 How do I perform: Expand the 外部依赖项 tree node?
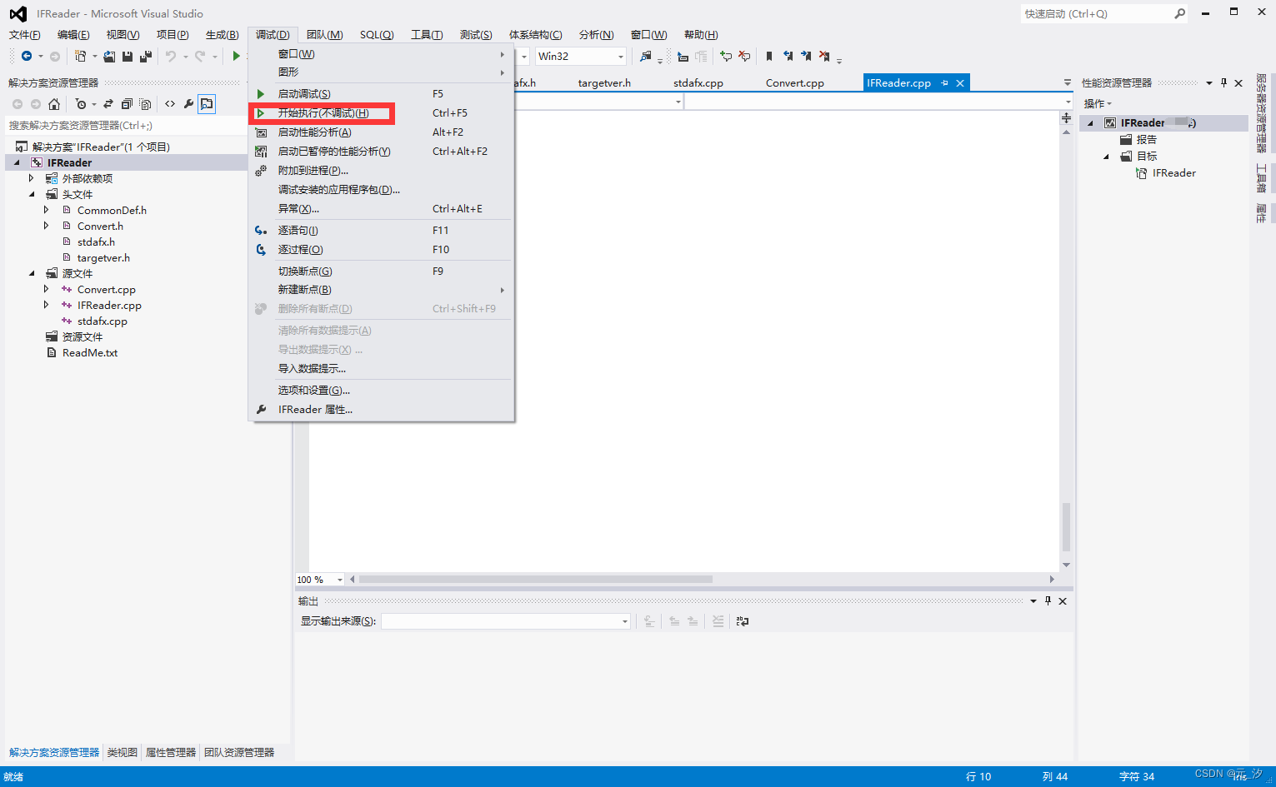32,178
